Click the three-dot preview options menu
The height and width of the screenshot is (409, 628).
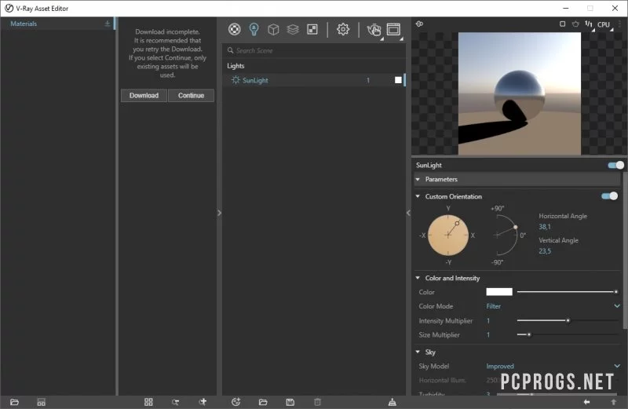(620, 24)
